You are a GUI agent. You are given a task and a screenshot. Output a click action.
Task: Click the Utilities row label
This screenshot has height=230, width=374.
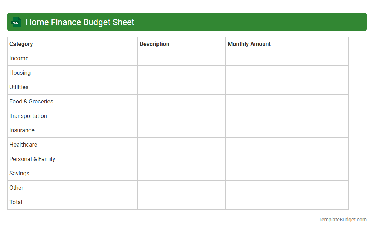[x=19, y=87]
